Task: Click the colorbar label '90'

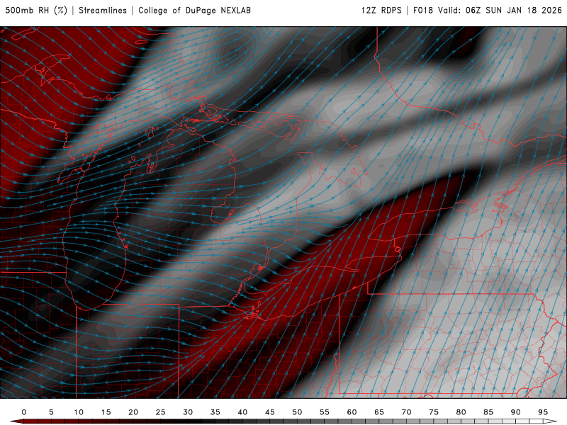Action: [x=516, y=412]
